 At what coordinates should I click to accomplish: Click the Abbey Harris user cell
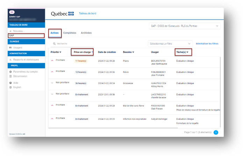[x=158, y=85]
